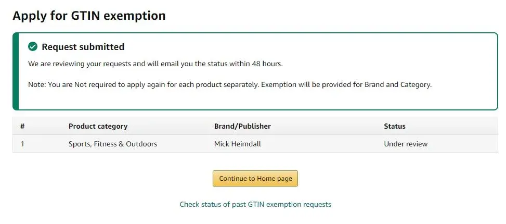Click the green left accent bar of the banner
The width and height of the screenshot is (506, 224).
[16, 71]
